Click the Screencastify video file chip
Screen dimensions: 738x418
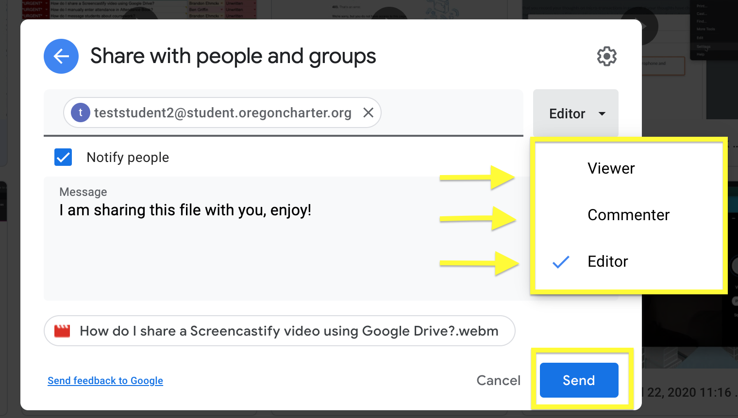280,331
